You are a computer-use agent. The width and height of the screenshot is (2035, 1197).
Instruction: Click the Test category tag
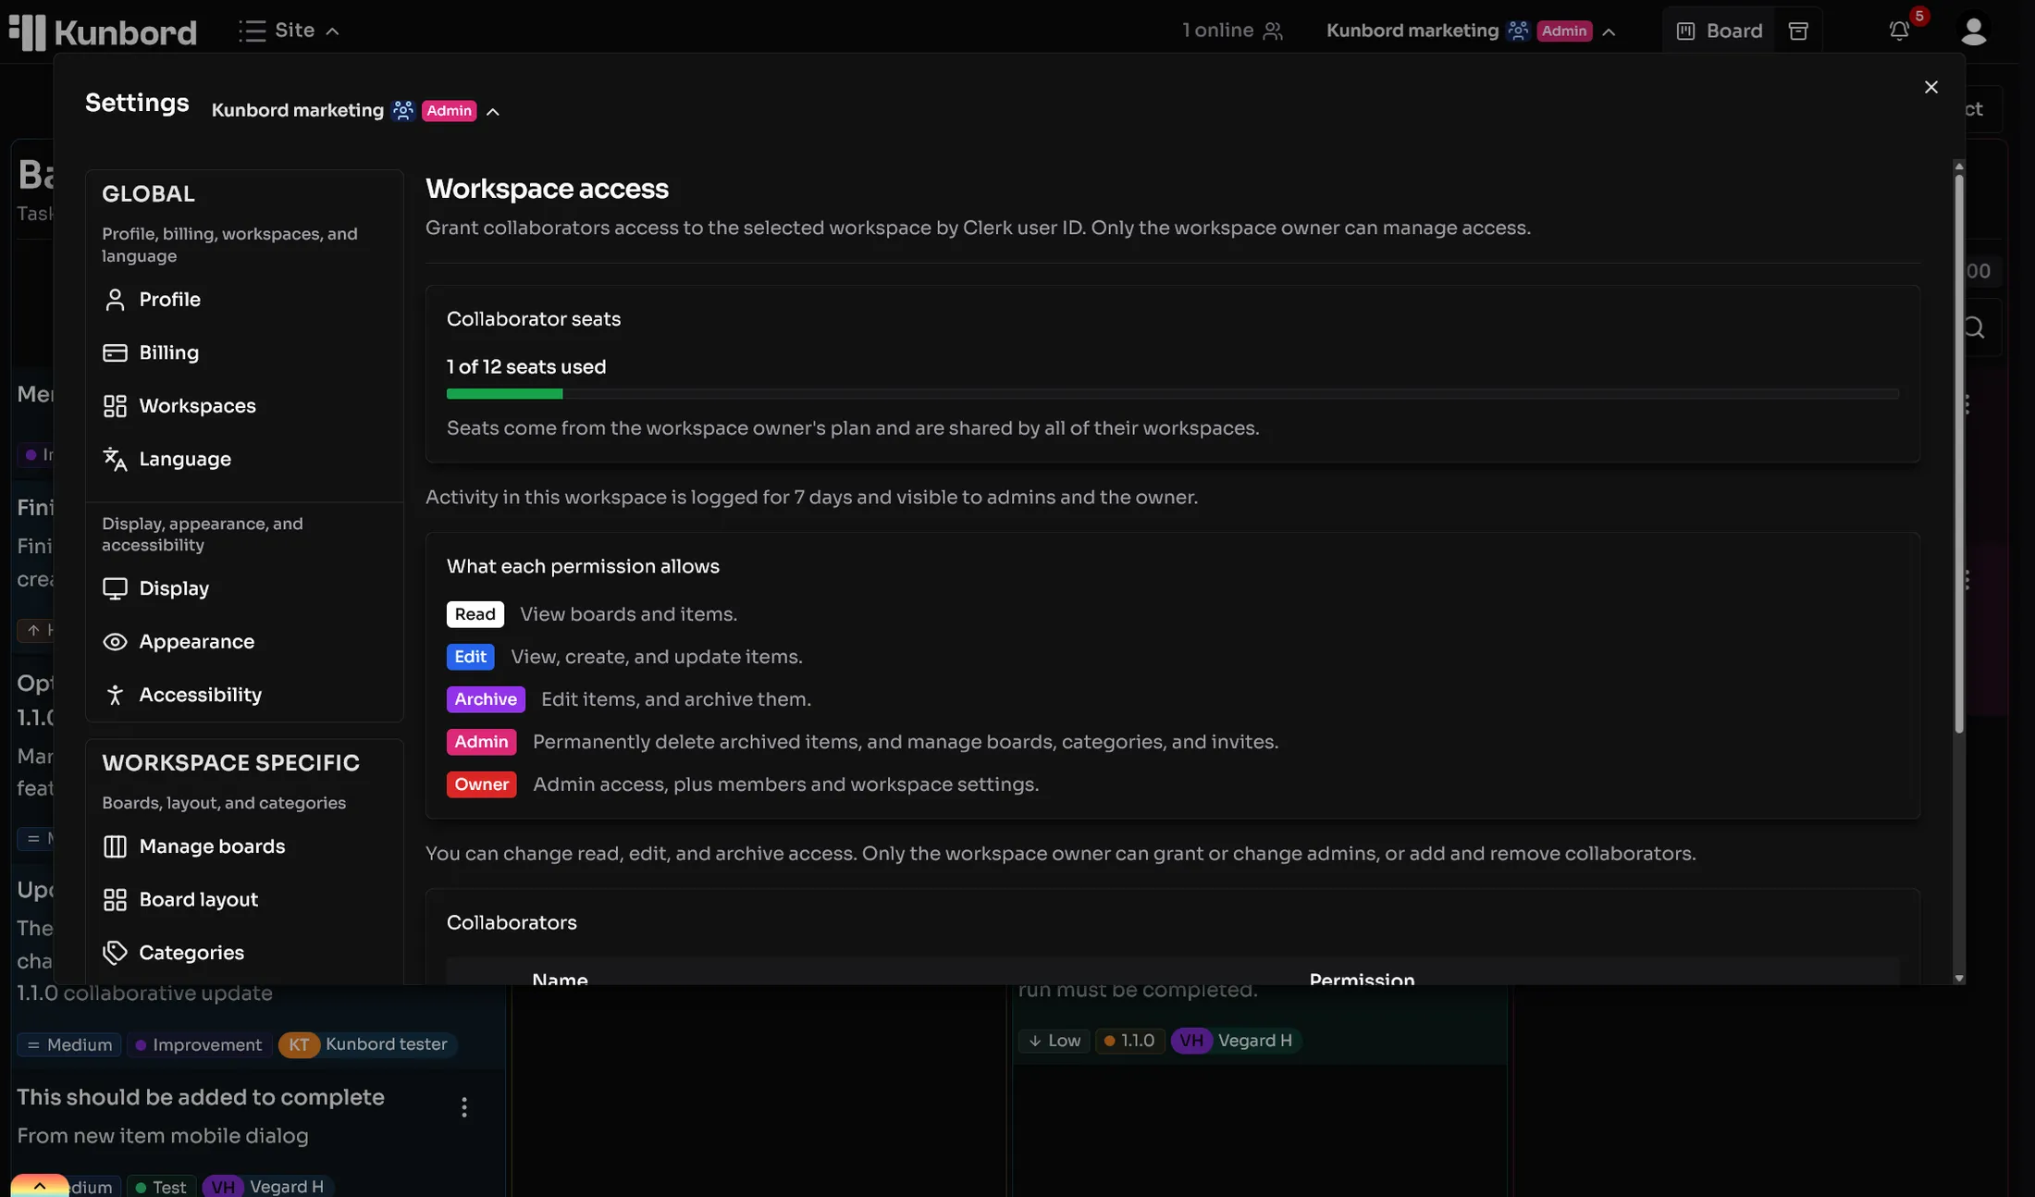161,1186
